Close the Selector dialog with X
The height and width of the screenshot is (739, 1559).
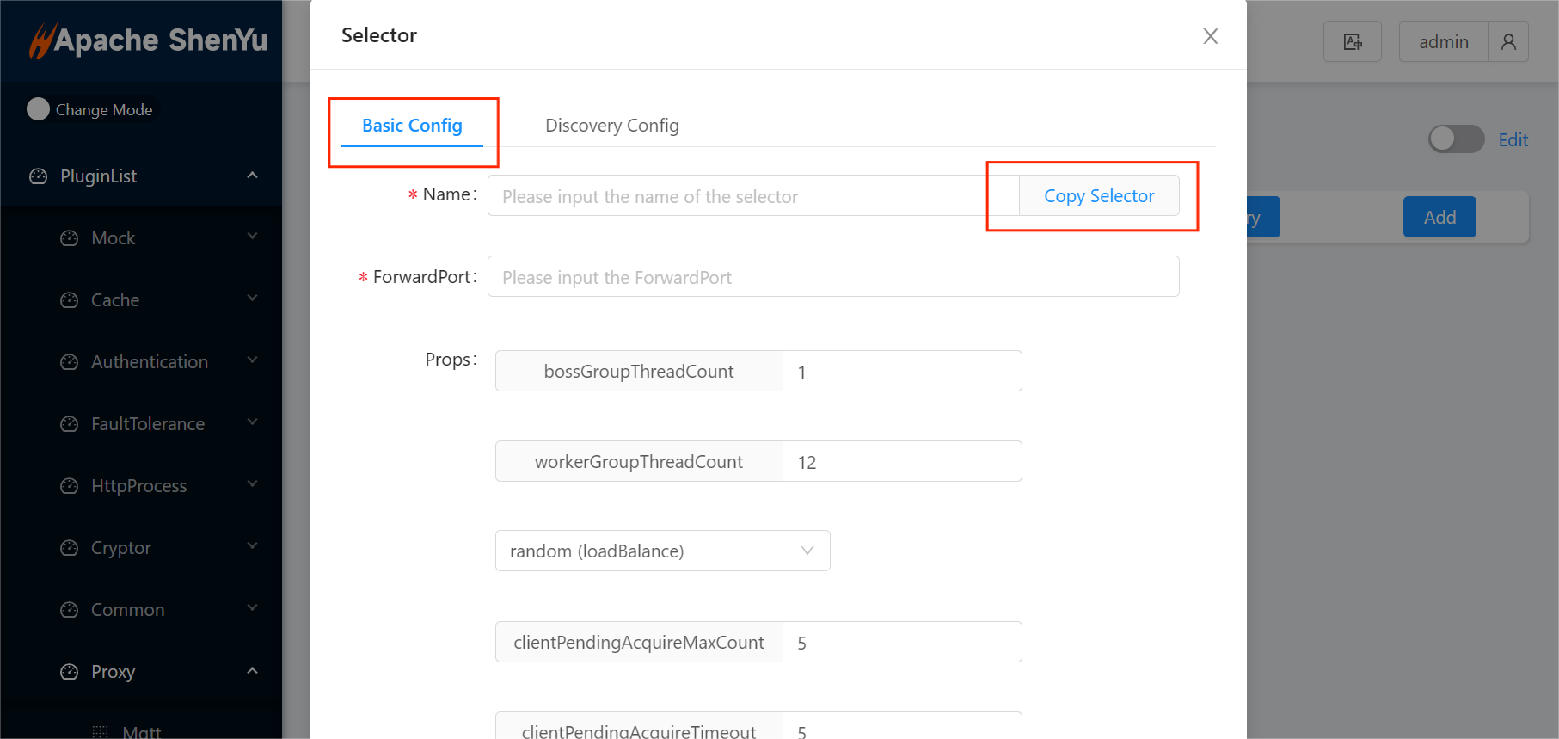(1210, 36)
